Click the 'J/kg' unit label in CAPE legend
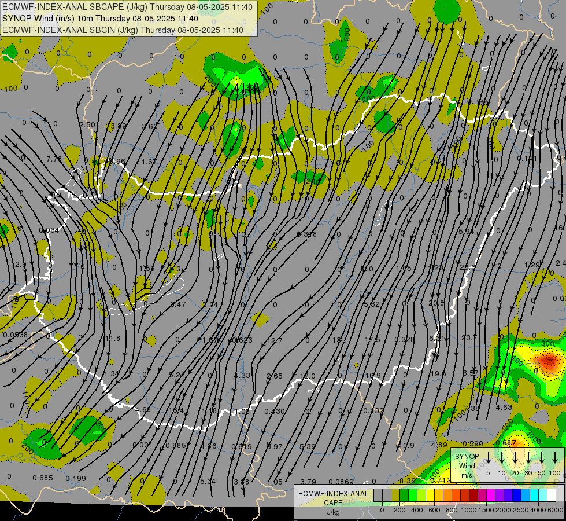 click(x=333, y=512)
